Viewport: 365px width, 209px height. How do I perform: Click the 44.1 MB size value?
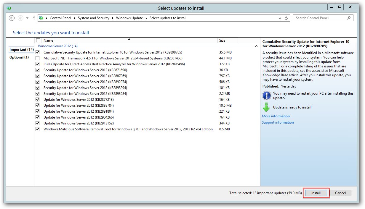click(x=225, y=58)
